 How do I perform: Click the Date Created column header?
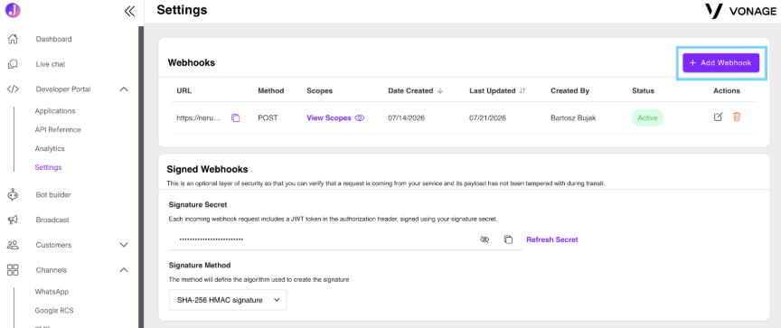[x=410, y=91]
